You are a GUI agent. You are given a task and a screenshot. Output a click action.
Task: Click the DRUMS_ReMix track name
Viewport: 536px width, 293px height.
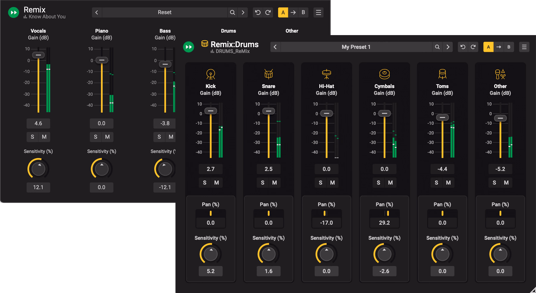pyautogui.click(x=233, y=51)
